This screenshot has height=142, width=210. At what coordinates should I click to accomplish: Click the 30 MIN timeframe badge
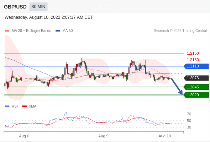point(38,7)
